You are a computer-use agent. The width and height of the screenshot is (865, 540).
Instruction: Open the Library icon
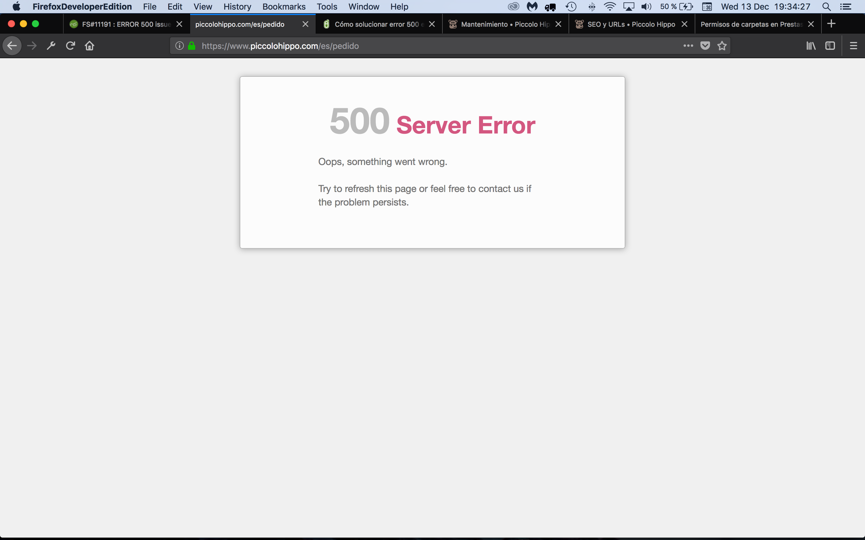click(x=811, y=46)
